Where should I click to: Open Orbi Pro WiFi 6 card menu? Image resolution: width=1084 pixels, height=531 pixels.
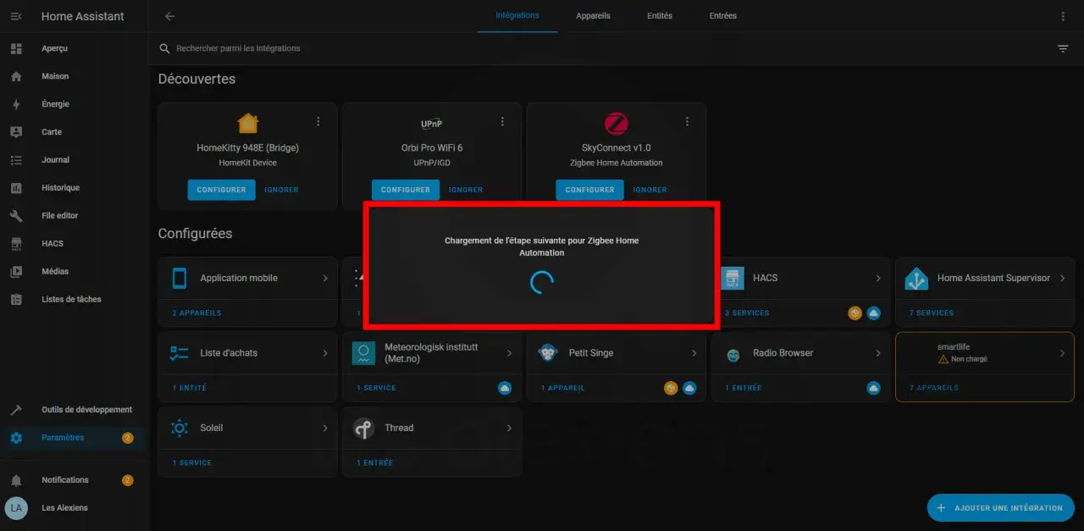point(502,122)
